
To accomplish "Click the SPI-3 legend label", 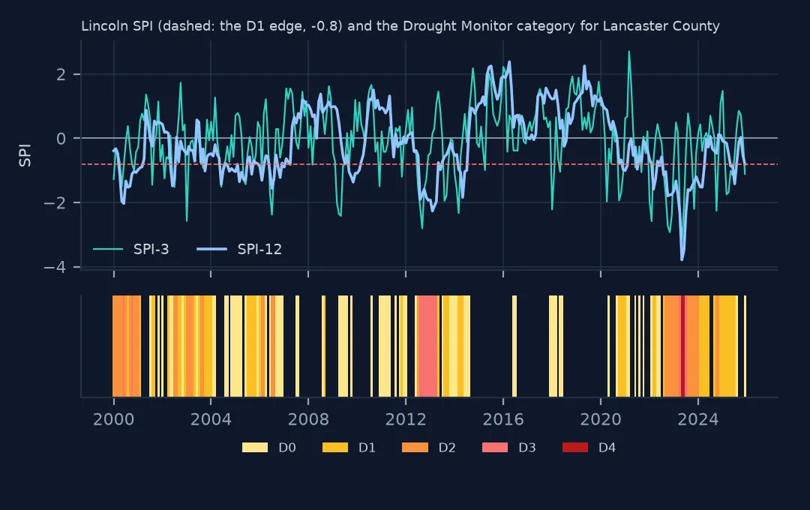I will 151,250.
